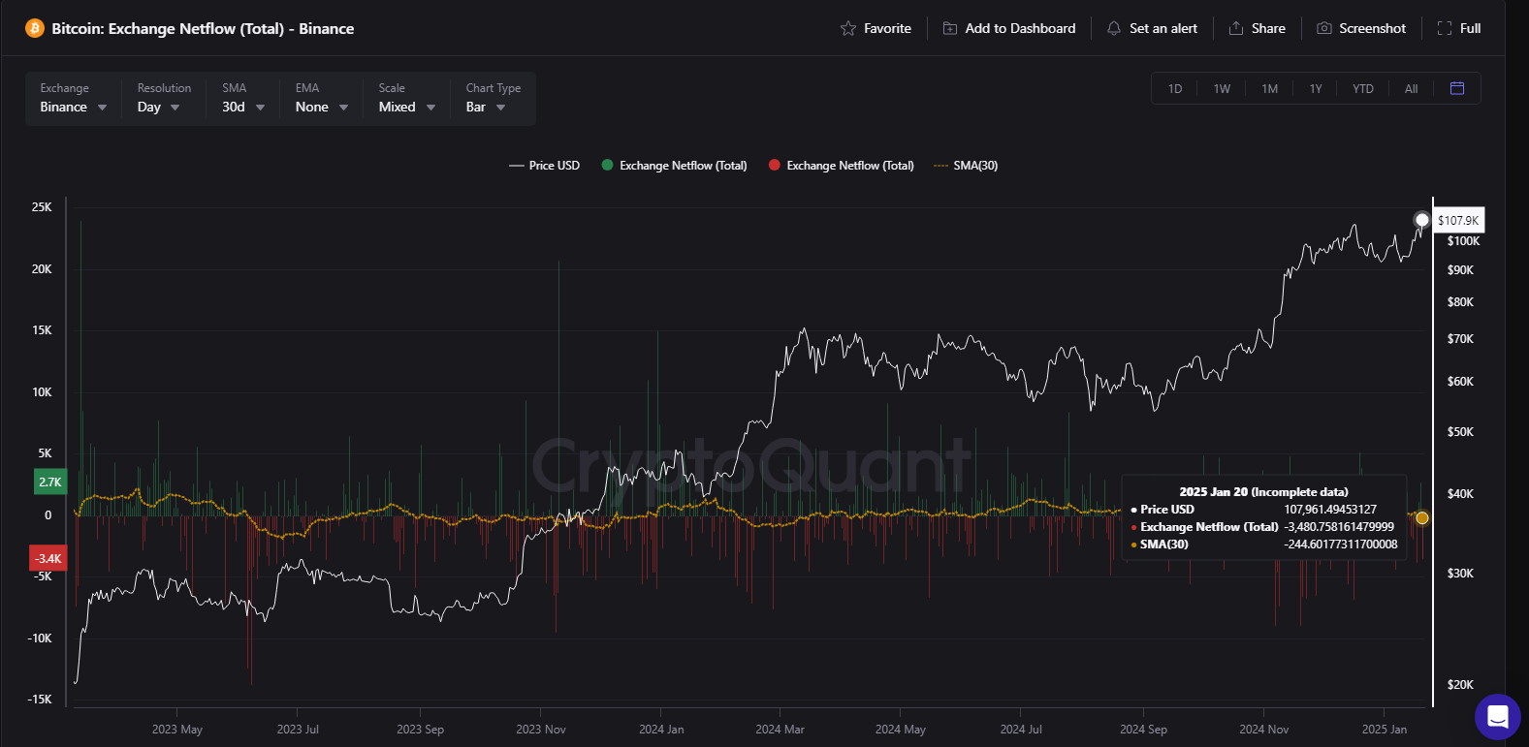The height and width of the screenshot is (747, 1529).
Task: Click the tooltip Price USD value
Action: (x=1330, y=510)
